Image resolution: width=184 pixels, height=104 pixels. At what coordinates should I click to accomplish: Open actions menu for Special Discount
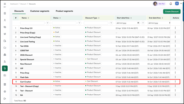click(x=175, y=59)
